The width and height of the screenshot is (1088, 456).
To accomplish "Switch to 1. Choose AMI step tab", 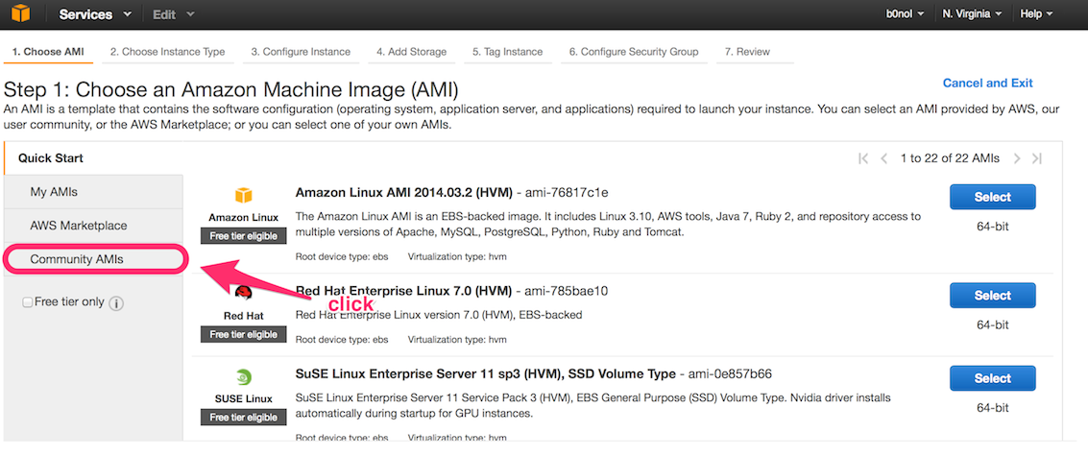I will 49,52.
